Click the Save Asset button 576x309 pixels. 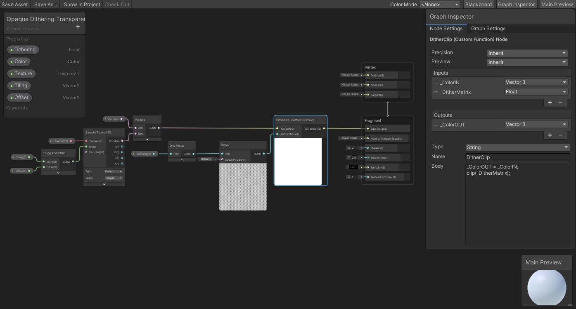point(15,4)
